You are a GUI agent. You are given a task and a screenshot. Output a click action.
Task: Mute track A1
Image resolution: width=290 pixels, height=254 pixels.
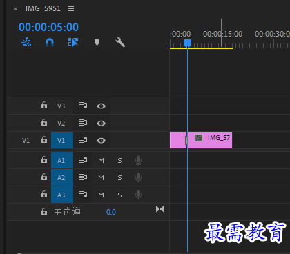point(101,160)
